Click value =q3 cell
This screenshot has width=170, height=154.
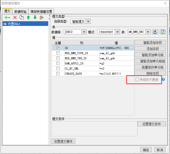[117, 63]
